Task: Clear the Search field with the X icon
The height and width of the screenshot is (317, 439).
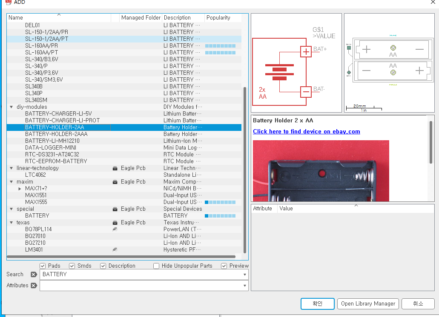Action: (x=34, y=274)
